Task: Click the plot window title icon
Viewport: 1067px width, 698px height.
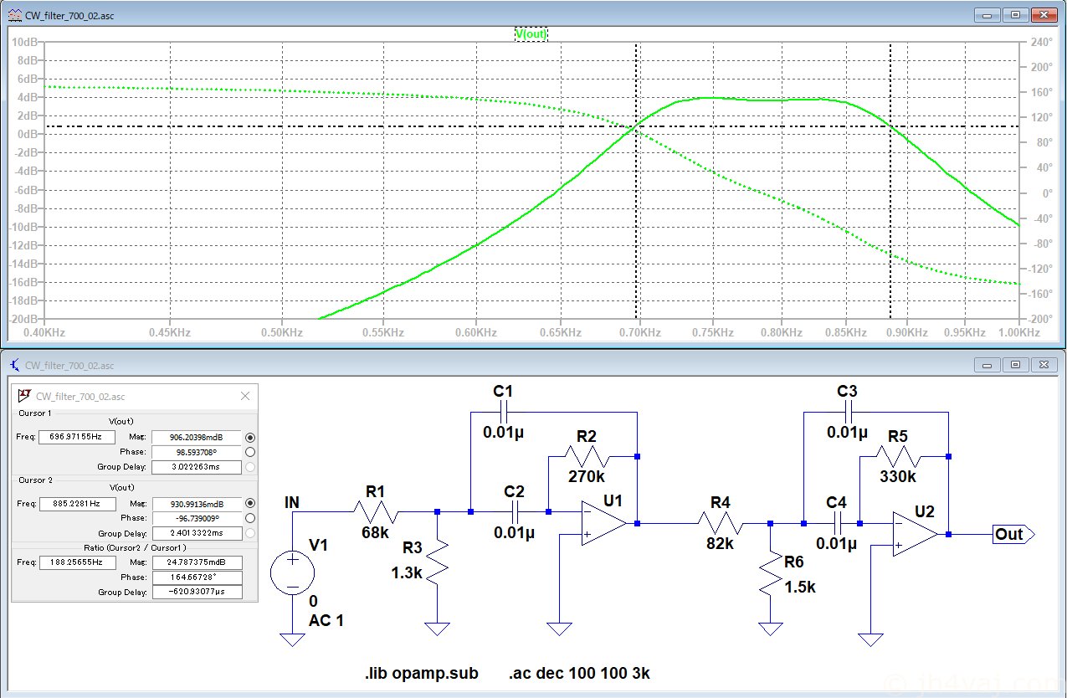Action: coord(14,16)
